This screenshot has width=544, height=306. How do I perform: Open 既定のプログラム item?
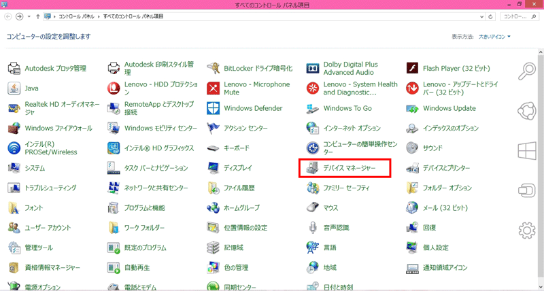click(137, 248)
